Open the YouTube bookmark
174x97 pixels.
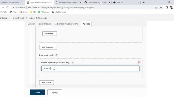(4, 12)
